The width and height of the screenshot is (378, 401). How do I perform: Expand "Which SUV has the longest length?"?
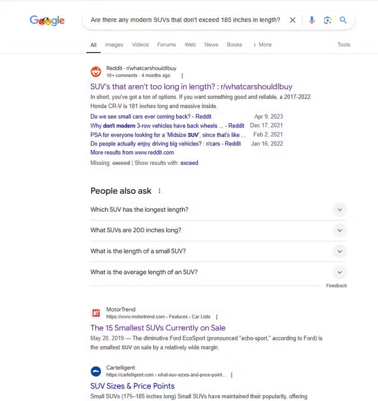click(217, 210)
